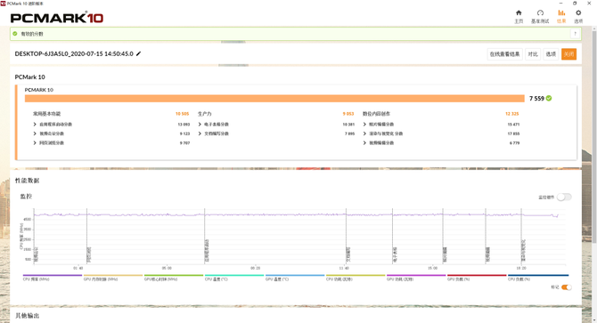Screen dimensions: 597x323
Task: Click the pencil icon to rename result
Action: pyautogui.click(x=139, y=54)
